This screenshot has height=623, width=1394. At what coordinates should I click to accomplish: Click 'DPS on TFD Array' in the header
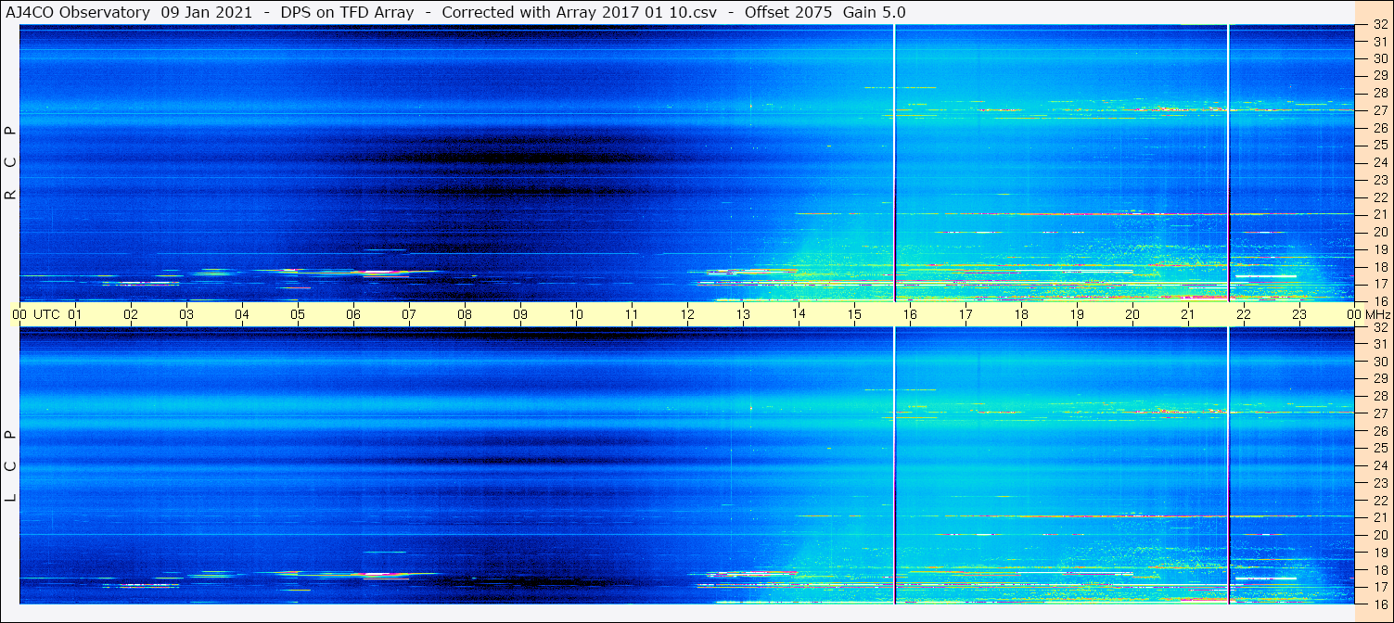coord(347,13)
